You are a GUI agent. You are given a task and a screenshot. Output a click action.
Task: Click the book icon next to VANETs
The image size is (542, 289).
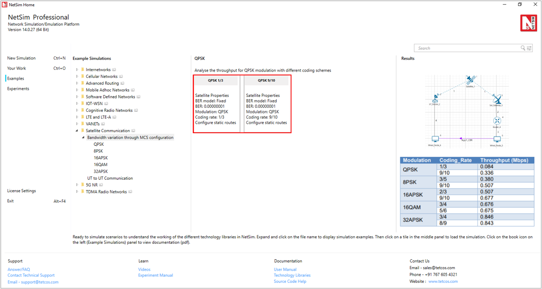[103, 124]
